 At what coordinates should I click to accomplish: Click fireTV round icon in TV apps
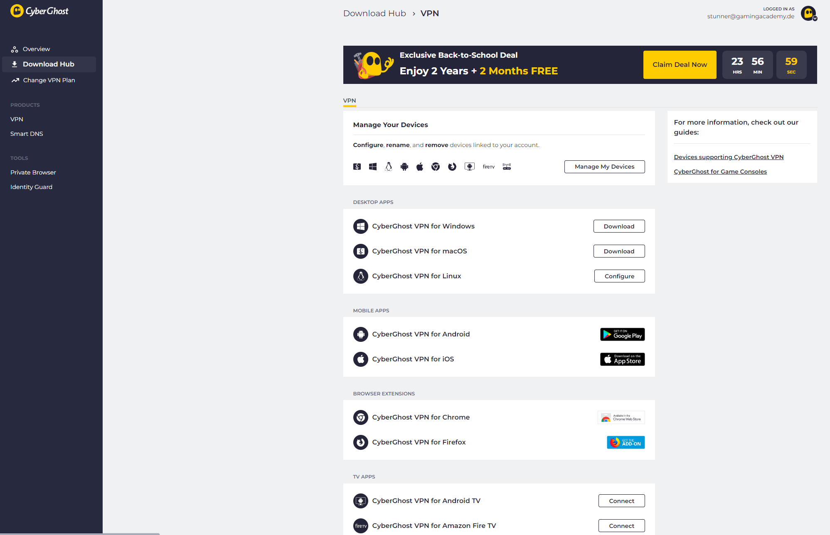(x=361, y=526)
